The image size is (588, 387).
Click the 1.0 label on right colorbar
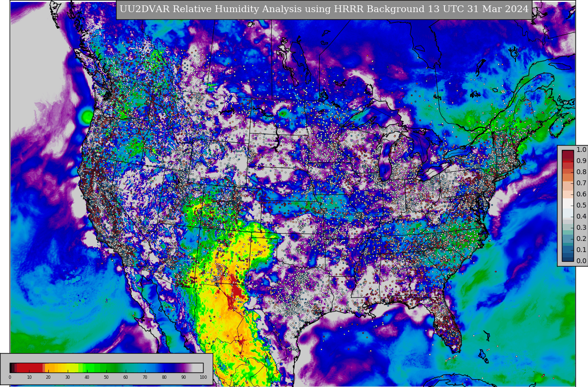tap(581, 150)
